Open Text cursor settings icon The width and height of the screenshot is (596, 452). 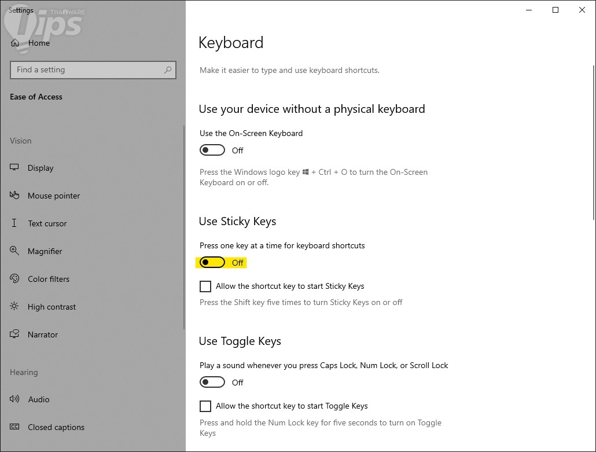pos(15,223)
